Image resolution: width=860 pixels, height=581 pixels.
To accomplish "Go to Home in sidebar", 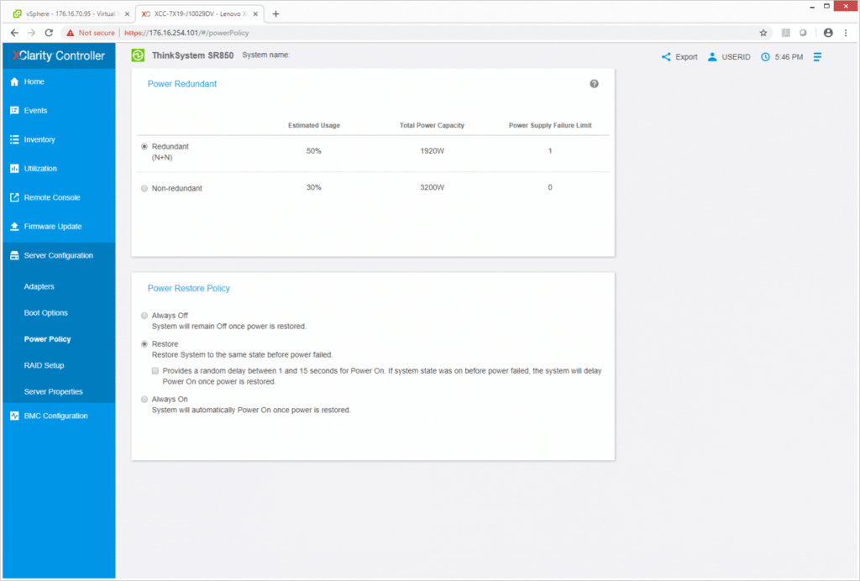I will 34,81.
